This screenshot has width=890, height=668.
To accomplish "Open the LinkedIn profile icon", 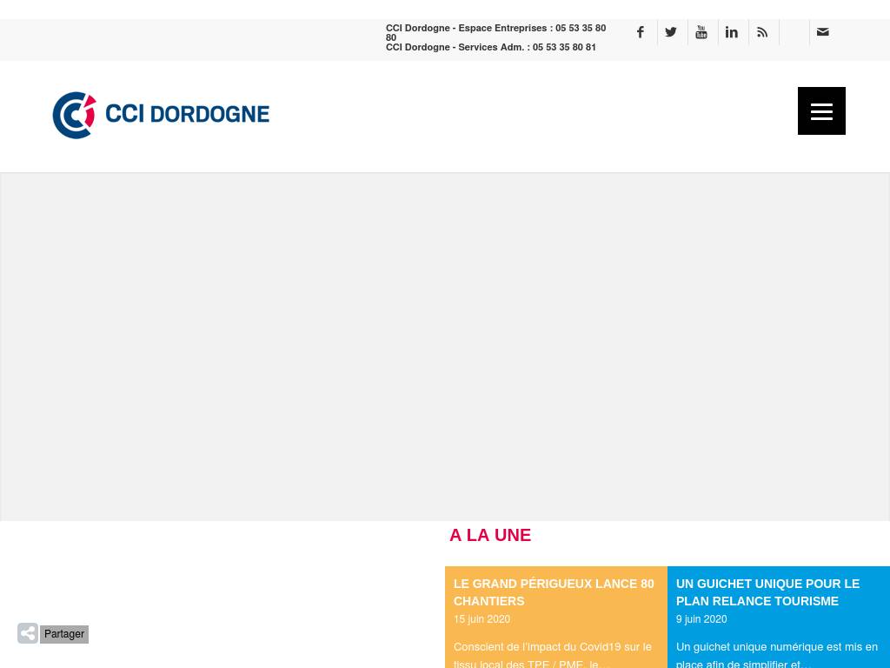I will pos(732,32).
